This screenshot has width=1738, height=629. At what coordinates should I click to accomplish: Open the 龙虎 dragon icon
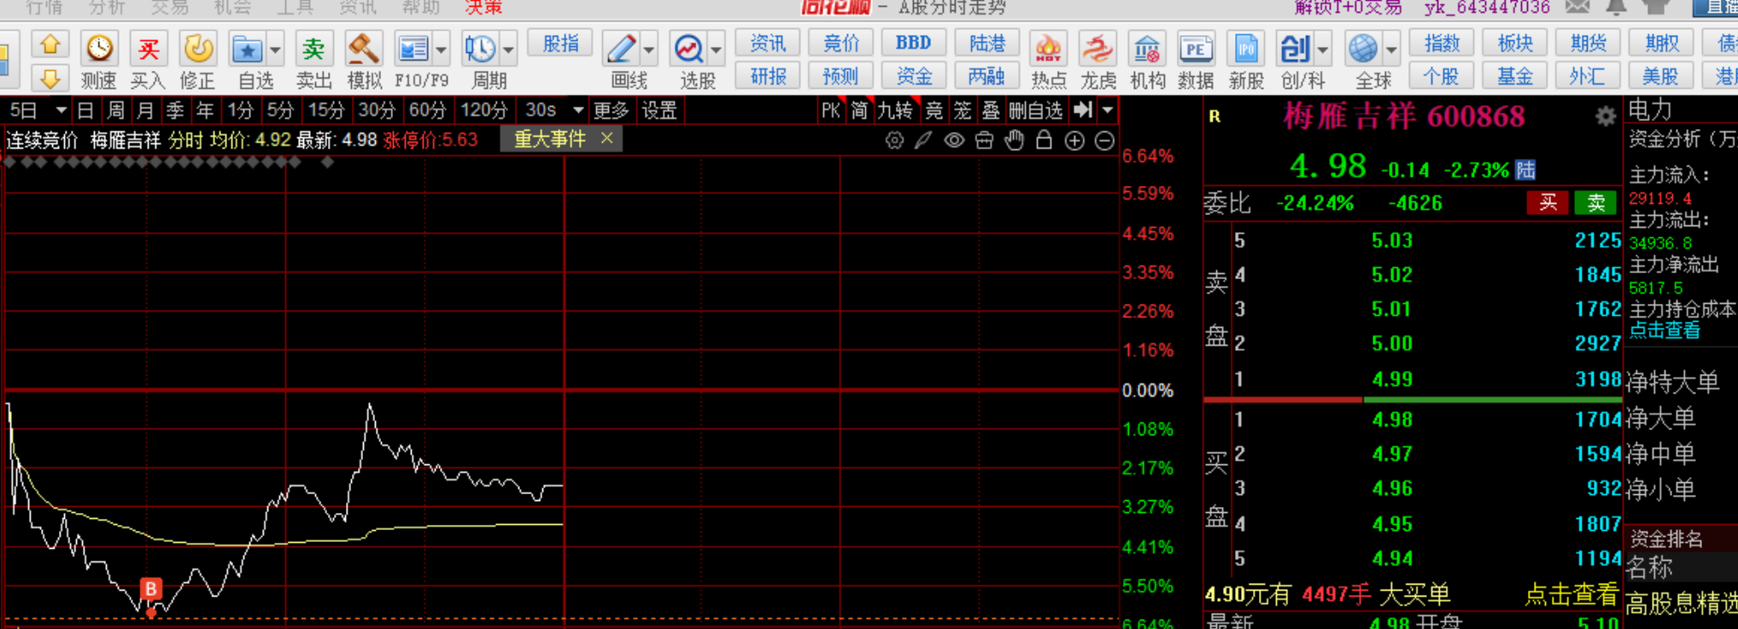point(1097,49)
